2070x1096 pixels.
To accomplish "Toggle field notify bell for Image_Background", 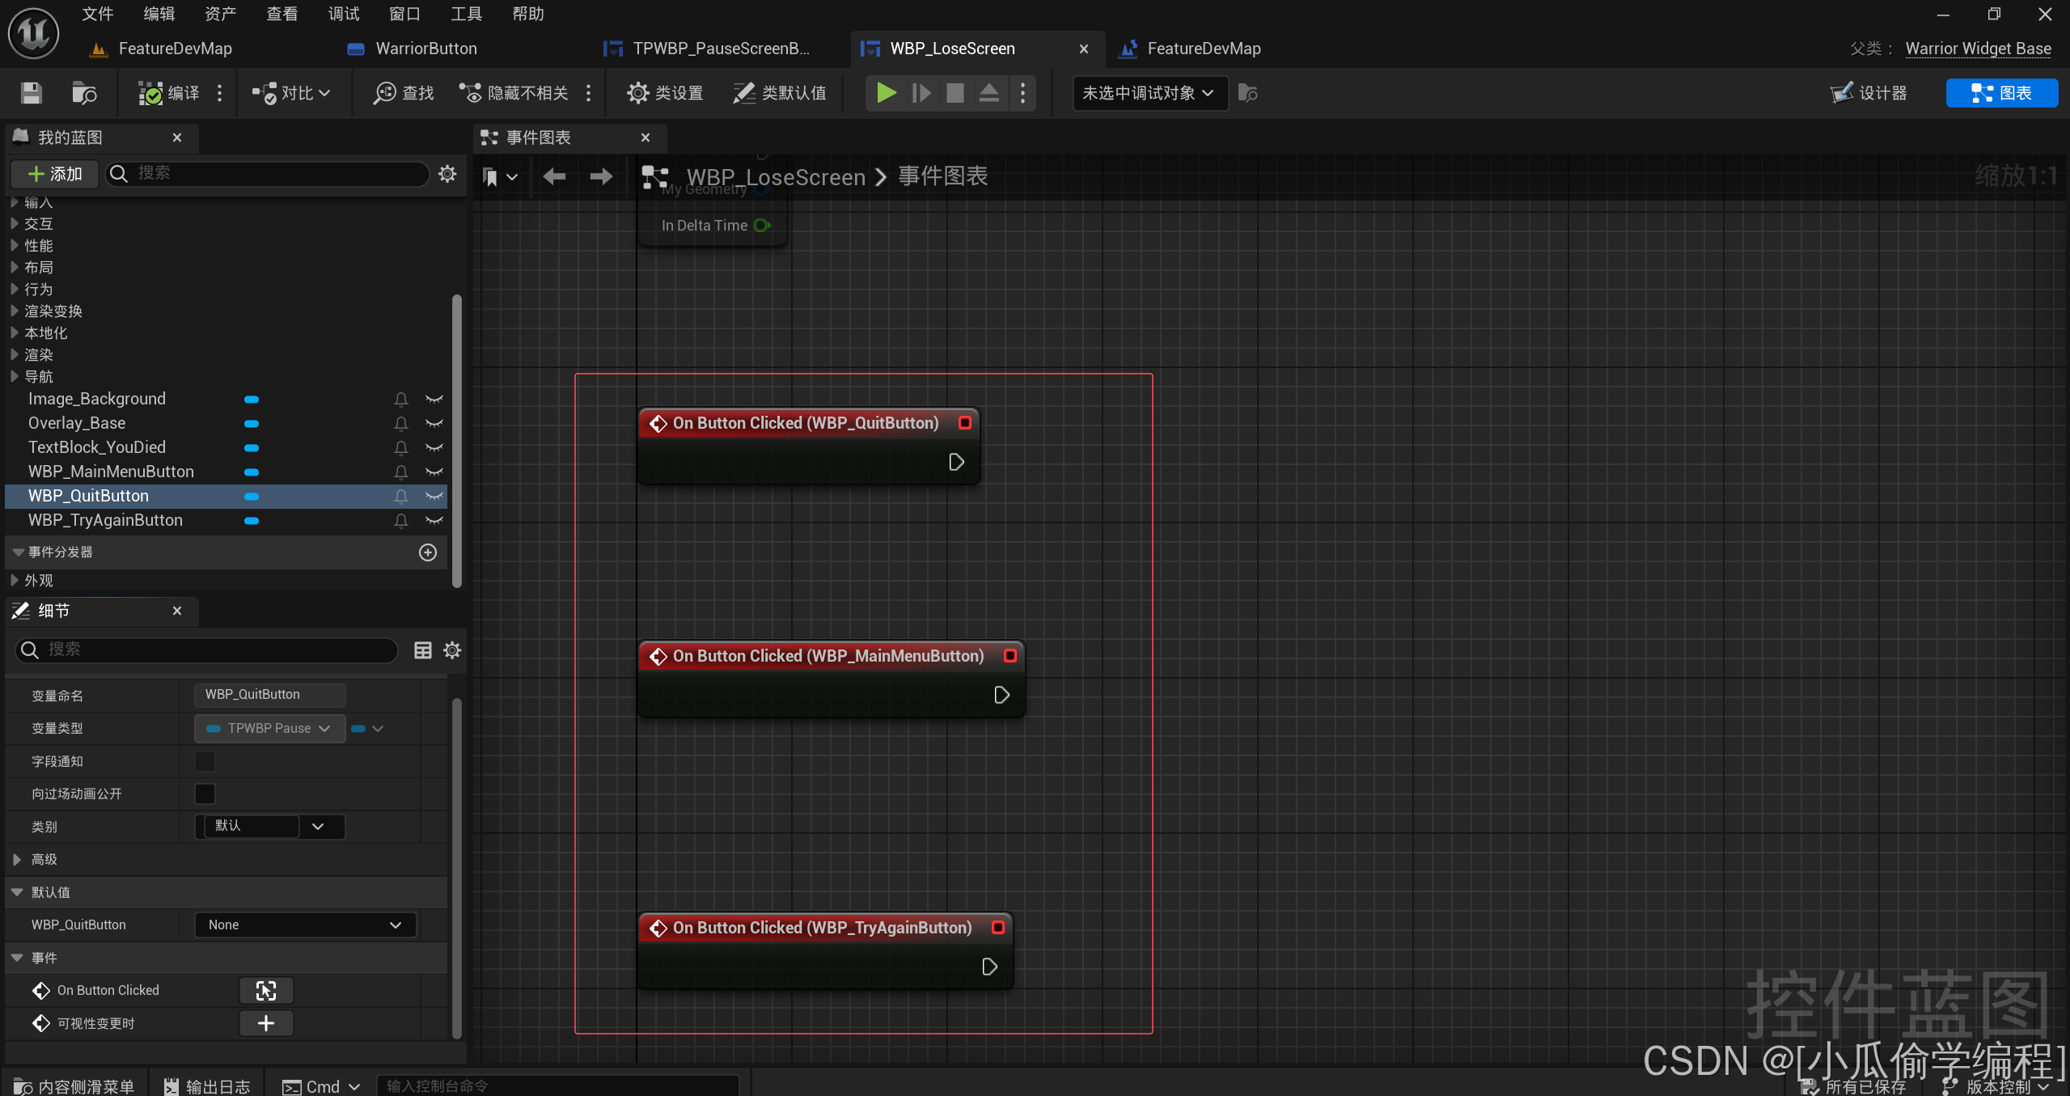I will click(400, 399).
